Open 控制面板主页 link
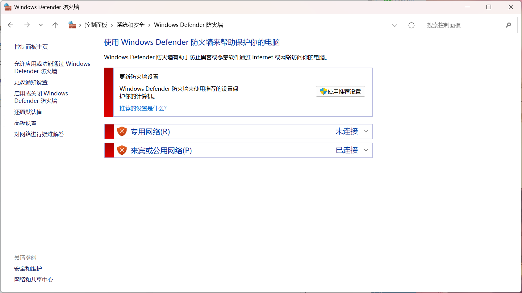Image resolution: width=522 pixels, height=293 pixels. (x=31, y=47)
